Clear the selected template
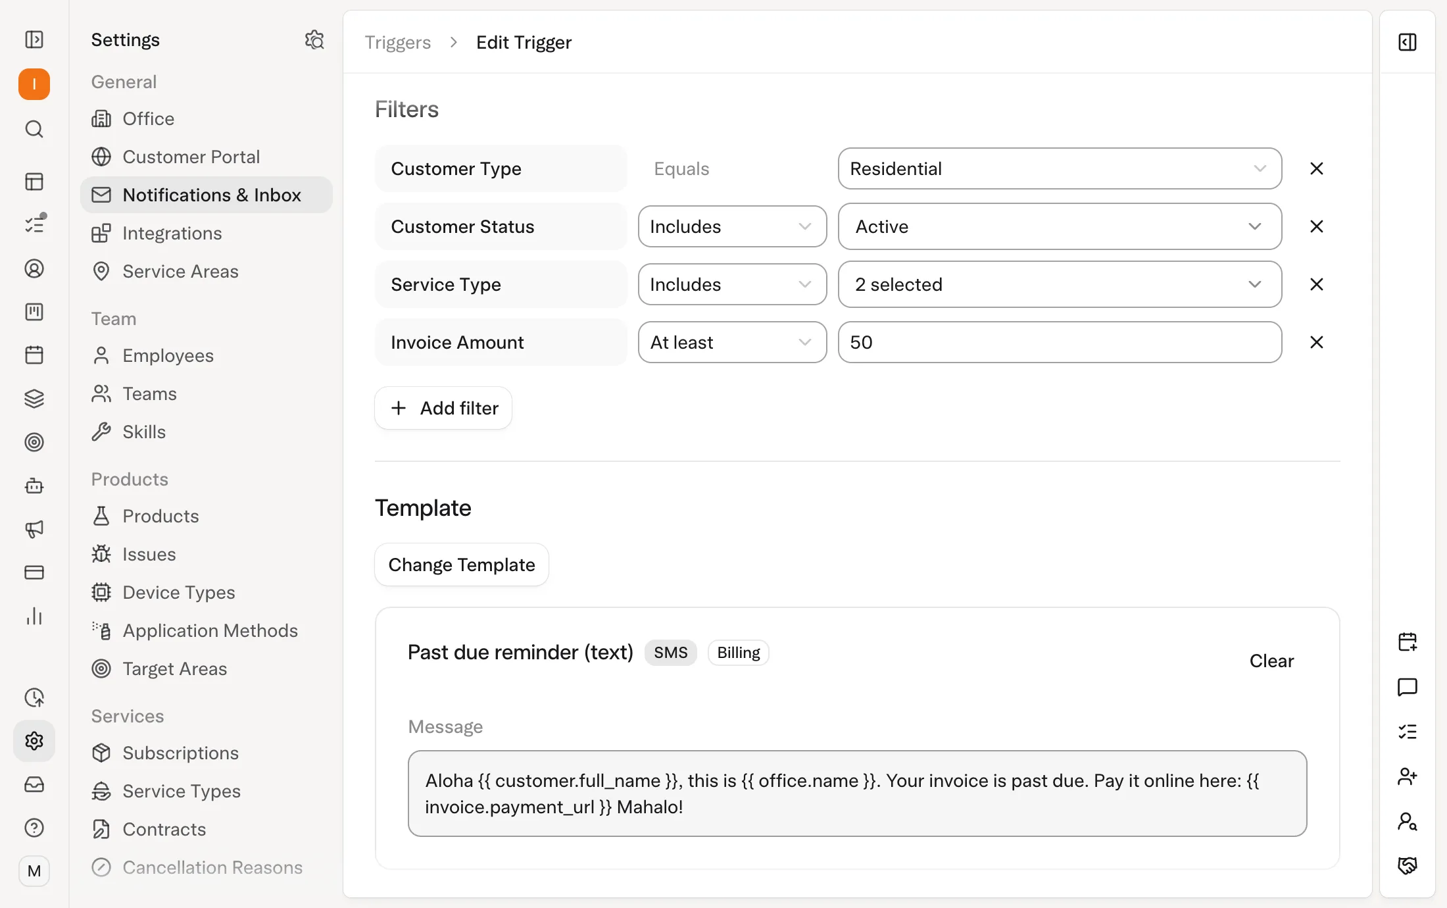 [1271, 661]
